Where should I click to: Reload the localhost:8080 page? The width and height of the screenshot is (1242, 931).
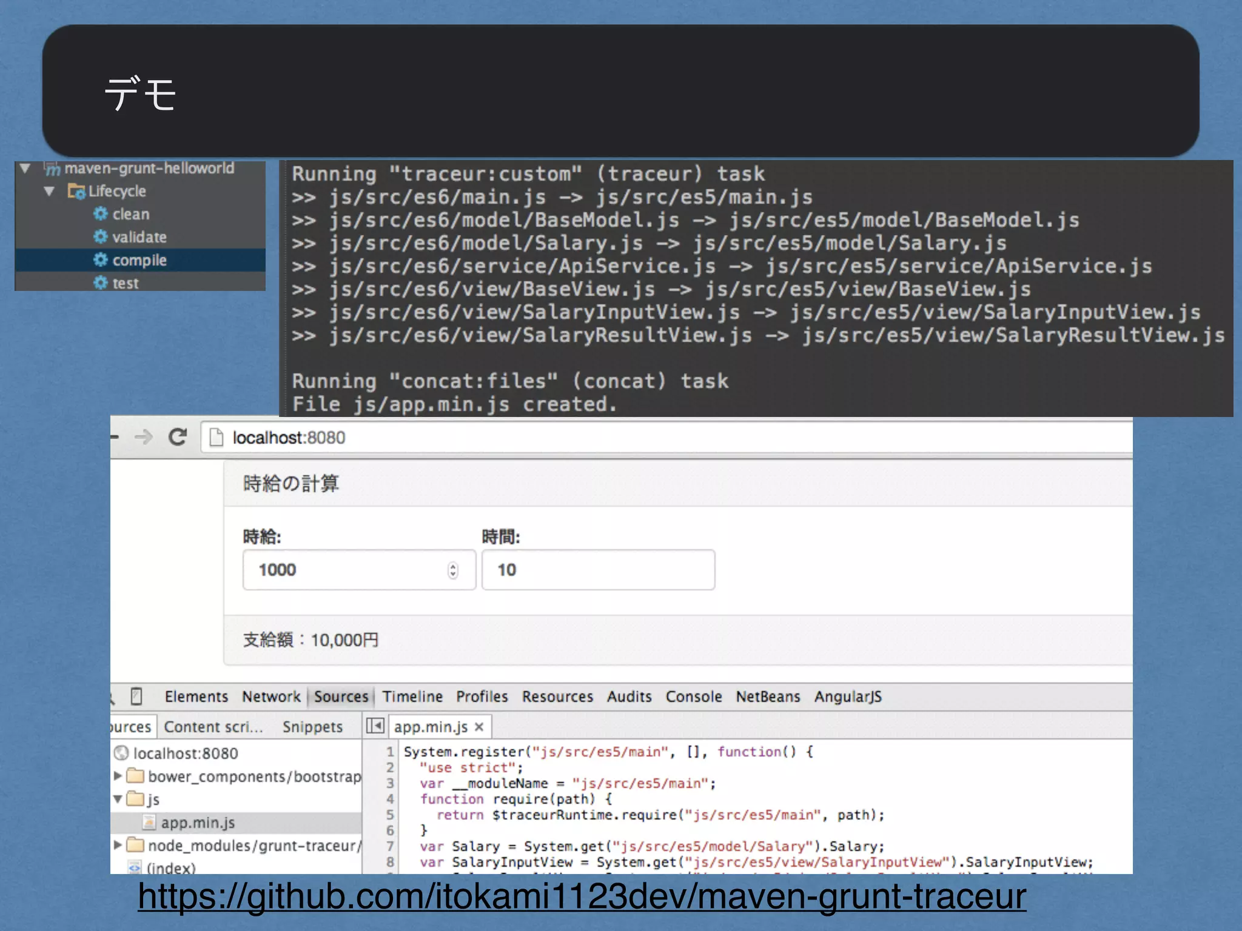coord(178,437)
